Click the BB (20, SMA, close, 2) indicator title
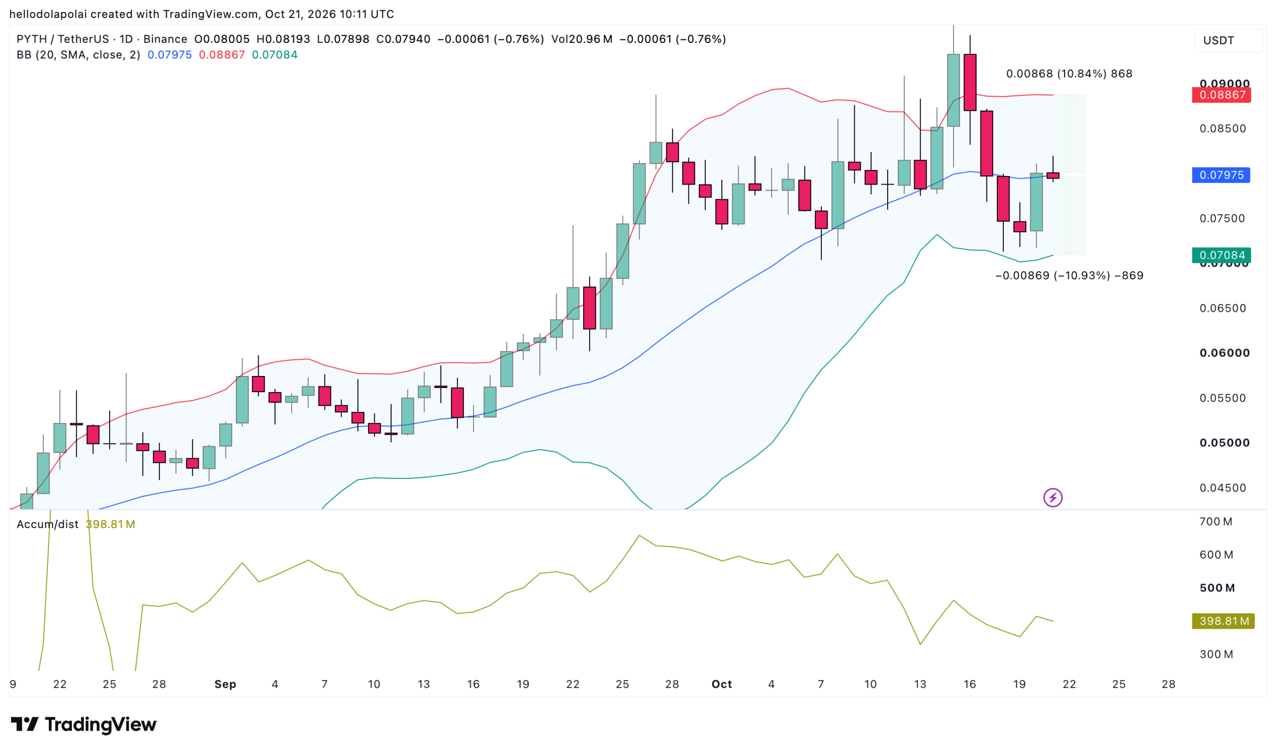 [x=78, y=55]
